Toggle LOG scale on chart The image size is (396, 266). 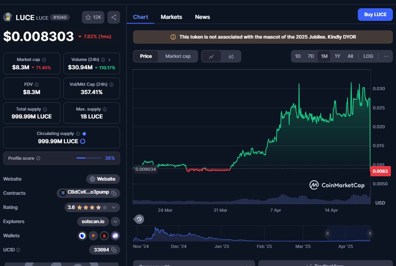click(368, 56)
